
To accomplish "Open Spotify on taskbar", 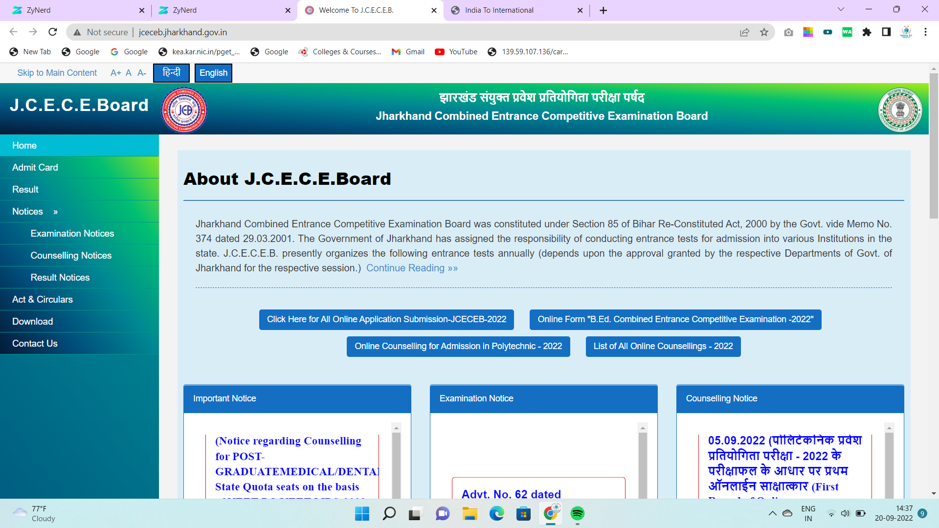I will 578,513.
